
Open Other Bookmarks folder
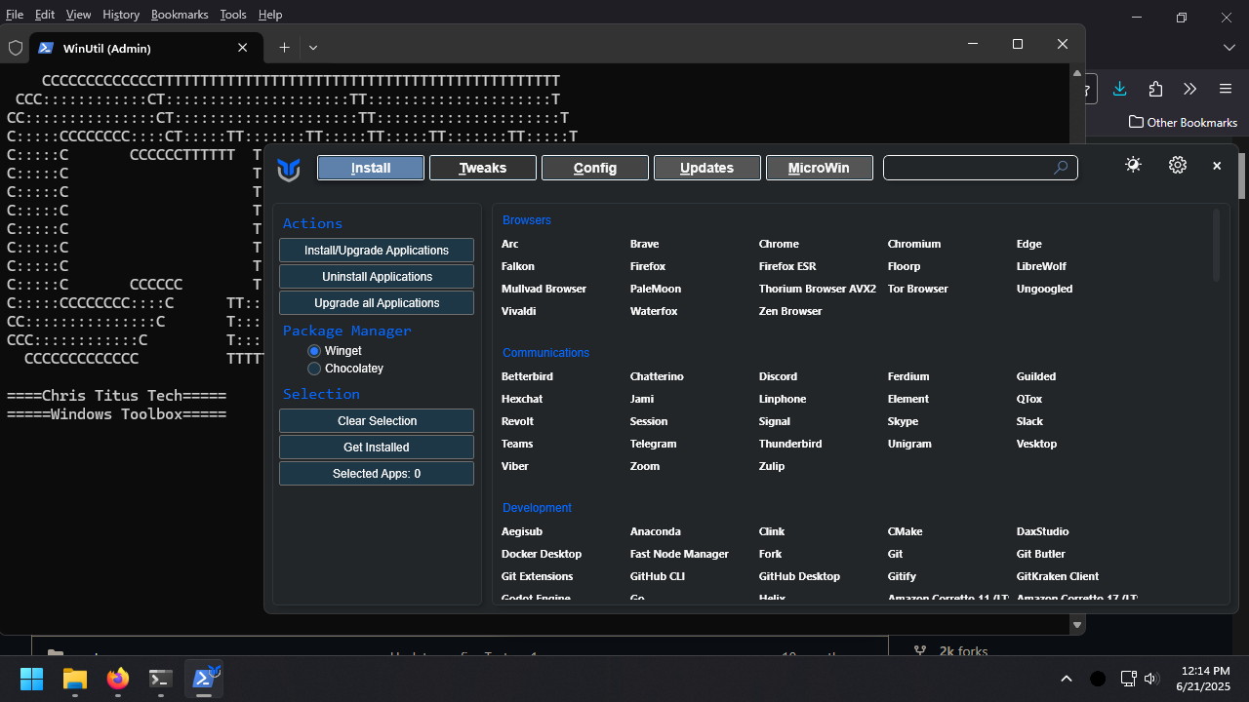(1183, 122)
